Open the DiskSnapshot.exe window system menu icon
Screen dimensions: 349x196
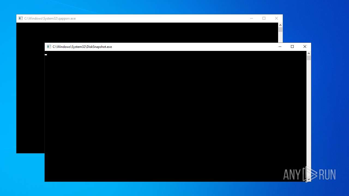pyautogui.click(x=49, y=47)
